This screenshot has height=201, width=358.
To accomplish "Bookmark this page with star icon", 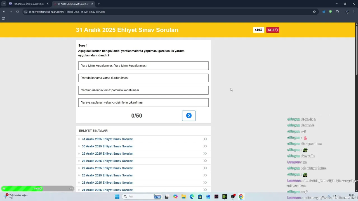I will click(x=314, y=12).
